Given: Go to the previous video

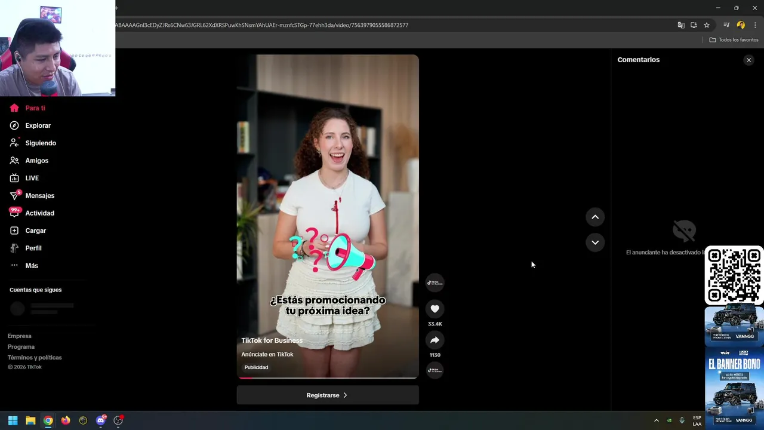Looking at the screenshot, I should click(595, 217).
